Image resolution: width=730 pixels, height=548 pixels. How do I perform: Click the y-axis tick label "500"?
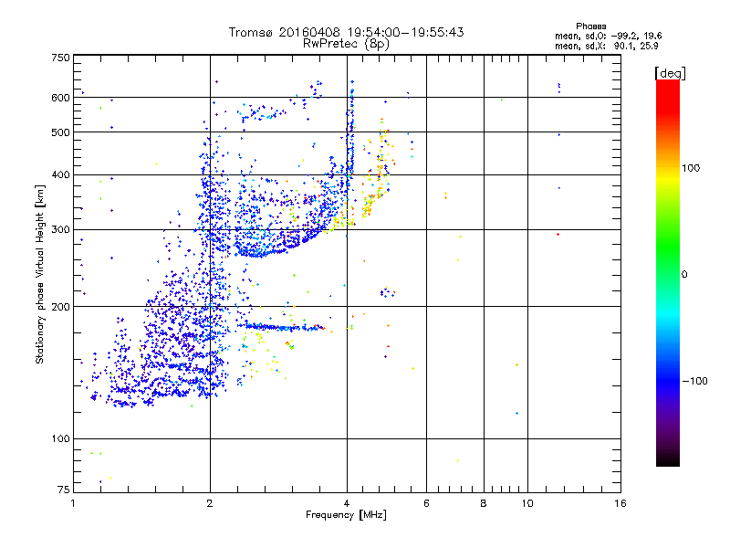(60, 132)
